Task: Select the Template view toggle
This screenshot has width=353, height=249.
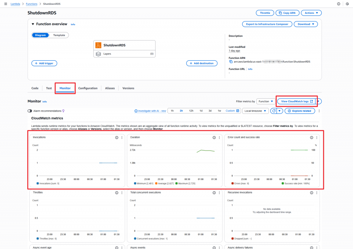Action: click(x=59, y=35)
